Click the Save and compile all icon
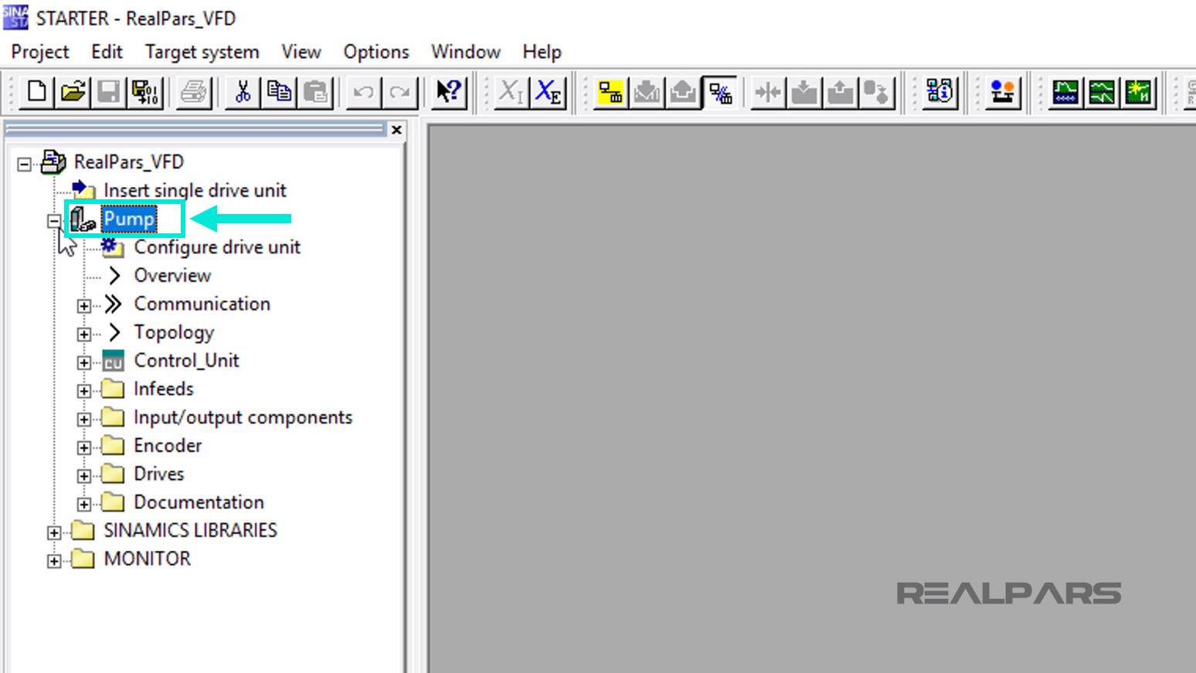The image size is (1196, 673). (145, 92)
